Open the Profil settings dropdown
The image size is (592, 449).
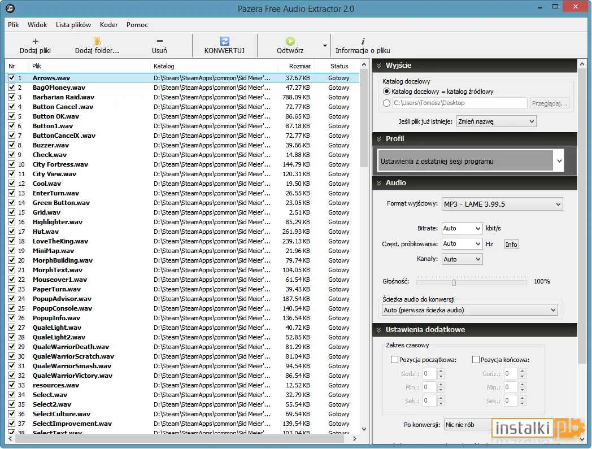click(471, 162)
